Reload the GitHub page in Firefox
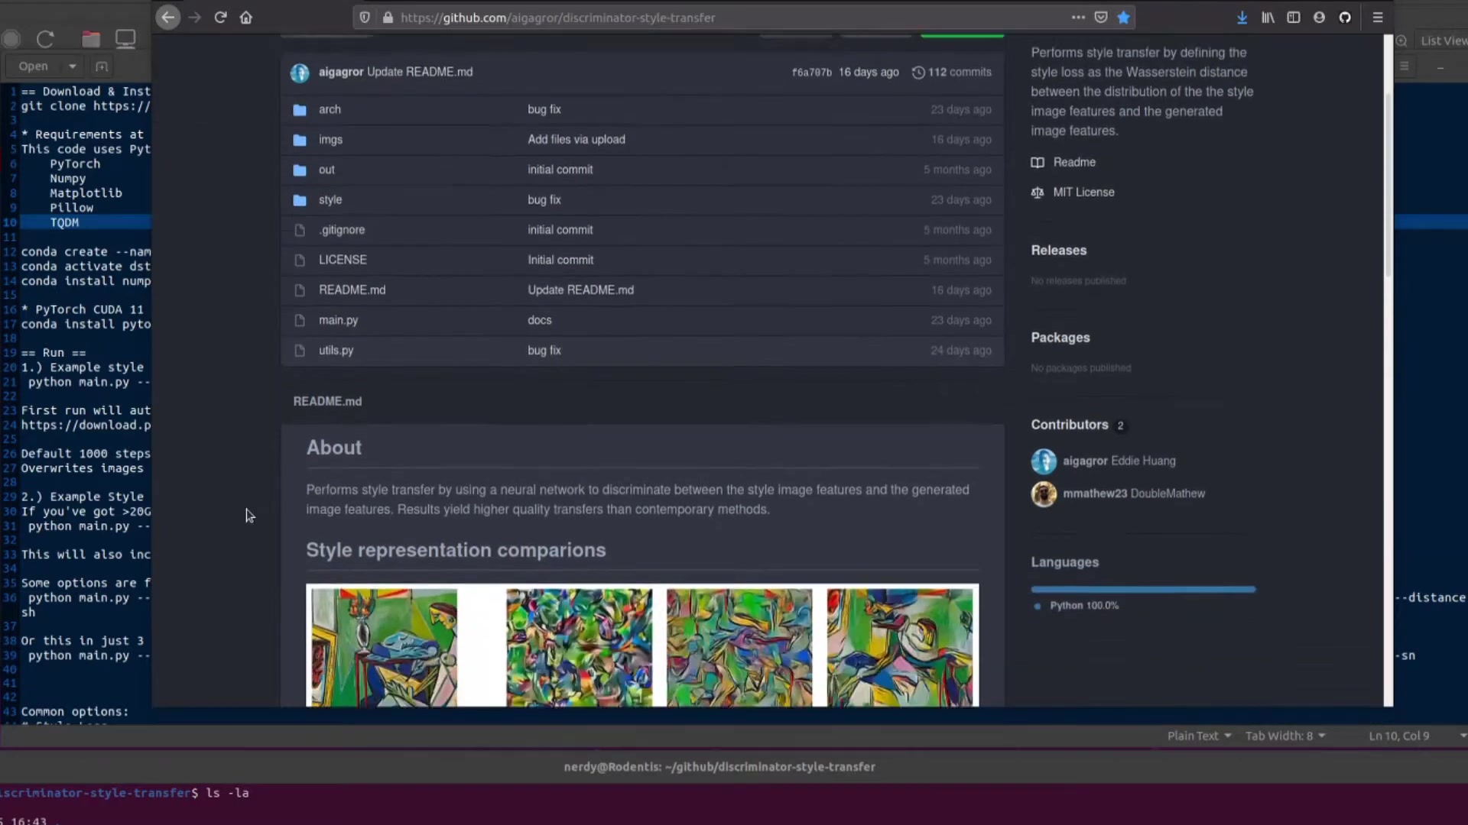1468x825 pixels. pyautogui.click(x=220, y=18)
